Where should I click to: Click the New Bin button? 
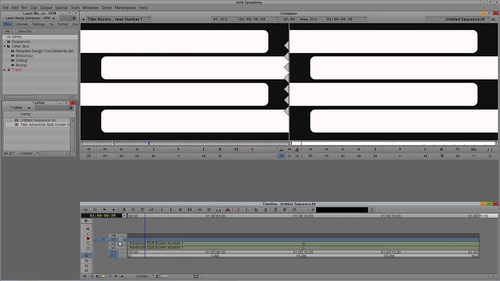(x=25, y=31)
